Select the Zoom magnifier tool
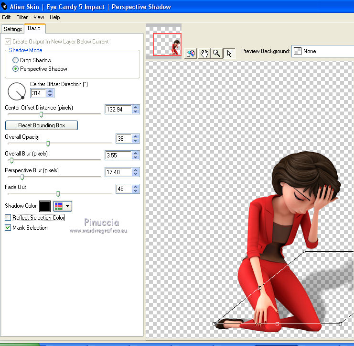 tap(216, 54)
